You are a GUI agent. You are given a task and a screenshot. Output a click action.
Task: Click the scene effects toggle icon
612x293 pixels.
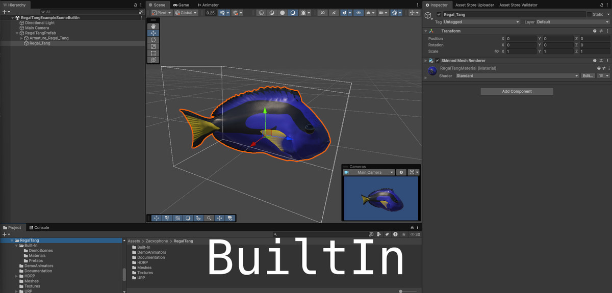click(x=345, y=13)
